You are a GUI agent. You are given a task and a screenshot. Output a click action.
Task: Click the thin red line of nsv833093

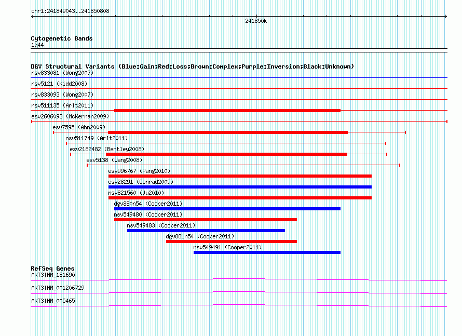coord(239,100)
